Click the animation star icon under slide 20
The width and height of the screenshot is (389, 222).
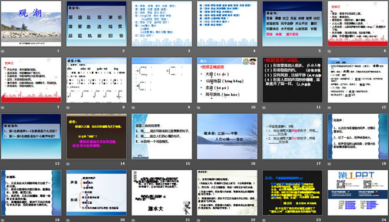68,220
